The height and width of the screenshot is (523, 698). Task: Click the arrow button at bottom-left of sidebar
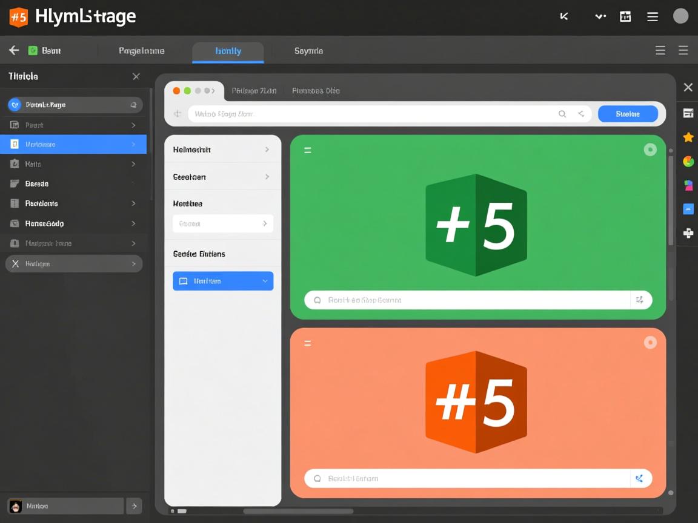point(135,506)
